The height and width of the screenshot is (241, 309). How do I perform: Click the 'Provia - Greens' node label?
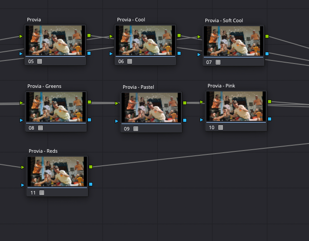coord(44,86)
